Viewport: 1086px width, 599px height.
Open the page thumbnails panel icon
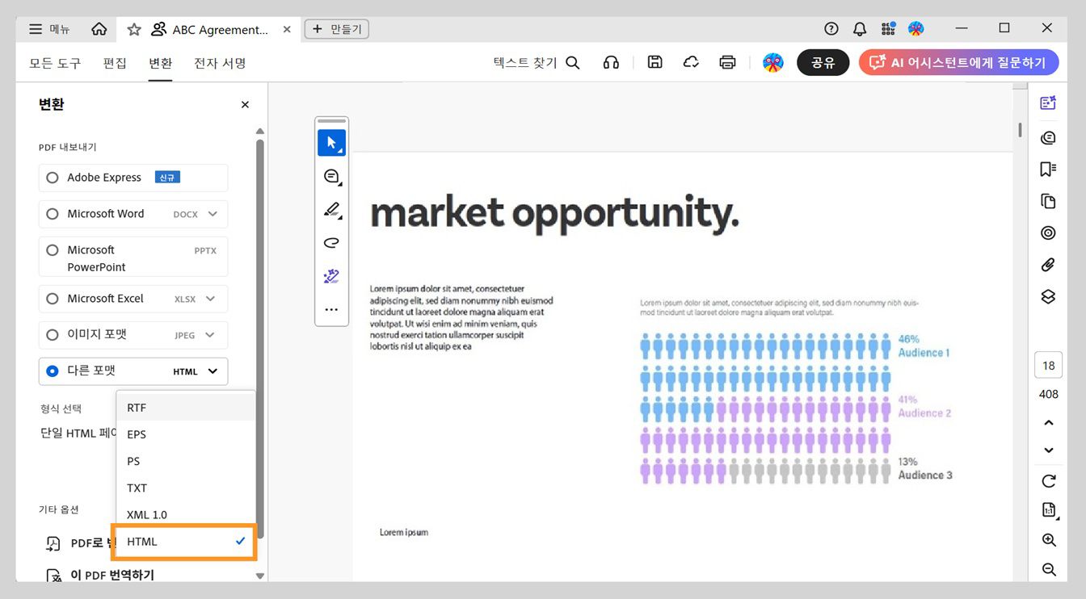point(1048,201)
